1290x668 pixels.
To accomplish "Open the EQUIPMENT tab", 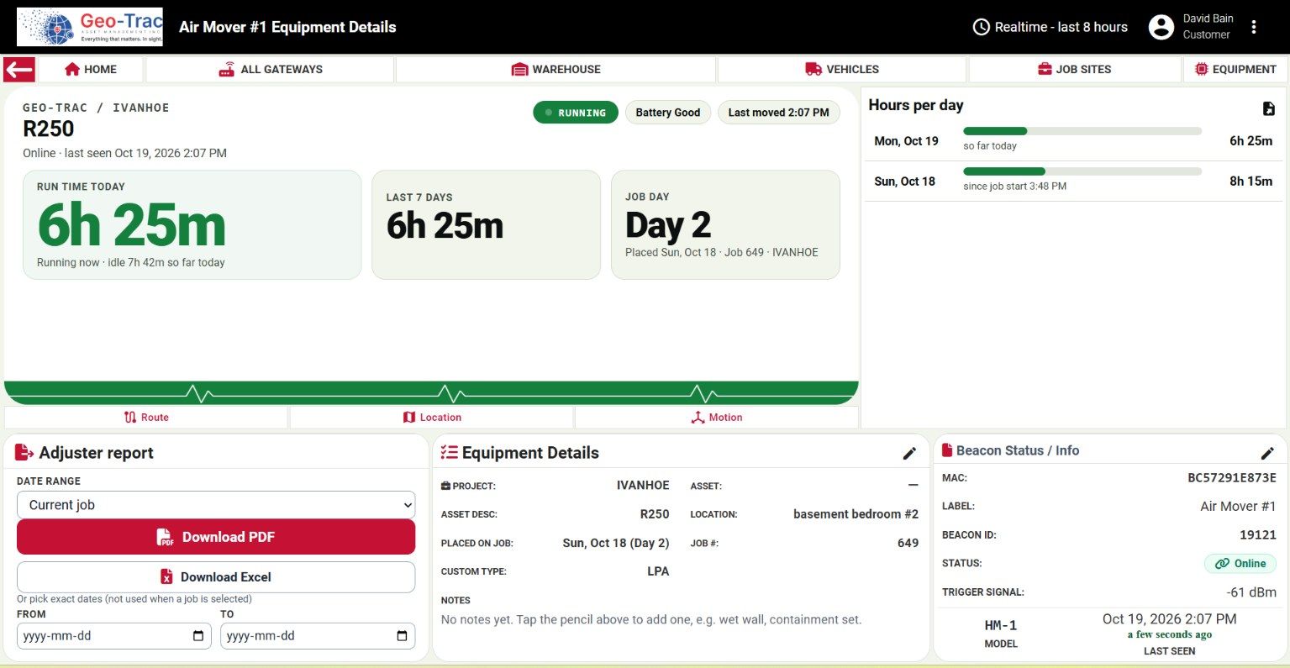I will coord(1235,69).
